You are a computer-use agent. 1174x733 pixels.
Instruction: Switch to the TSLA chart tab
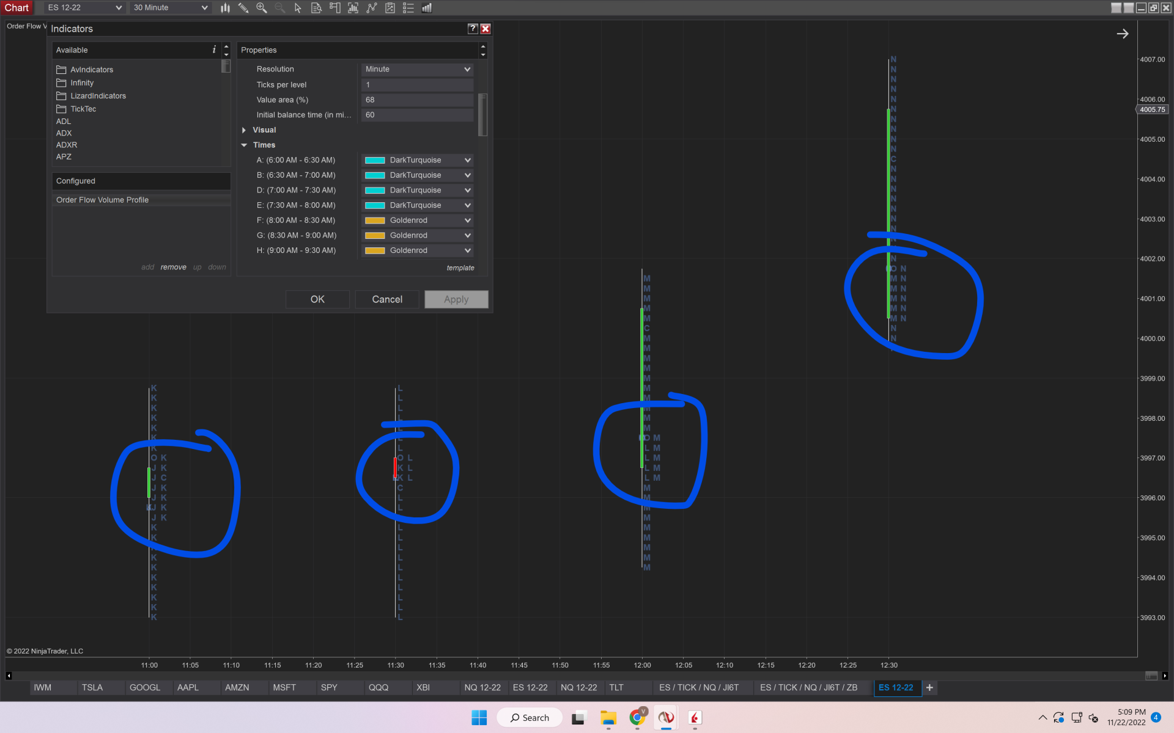(x=92, y=688)
